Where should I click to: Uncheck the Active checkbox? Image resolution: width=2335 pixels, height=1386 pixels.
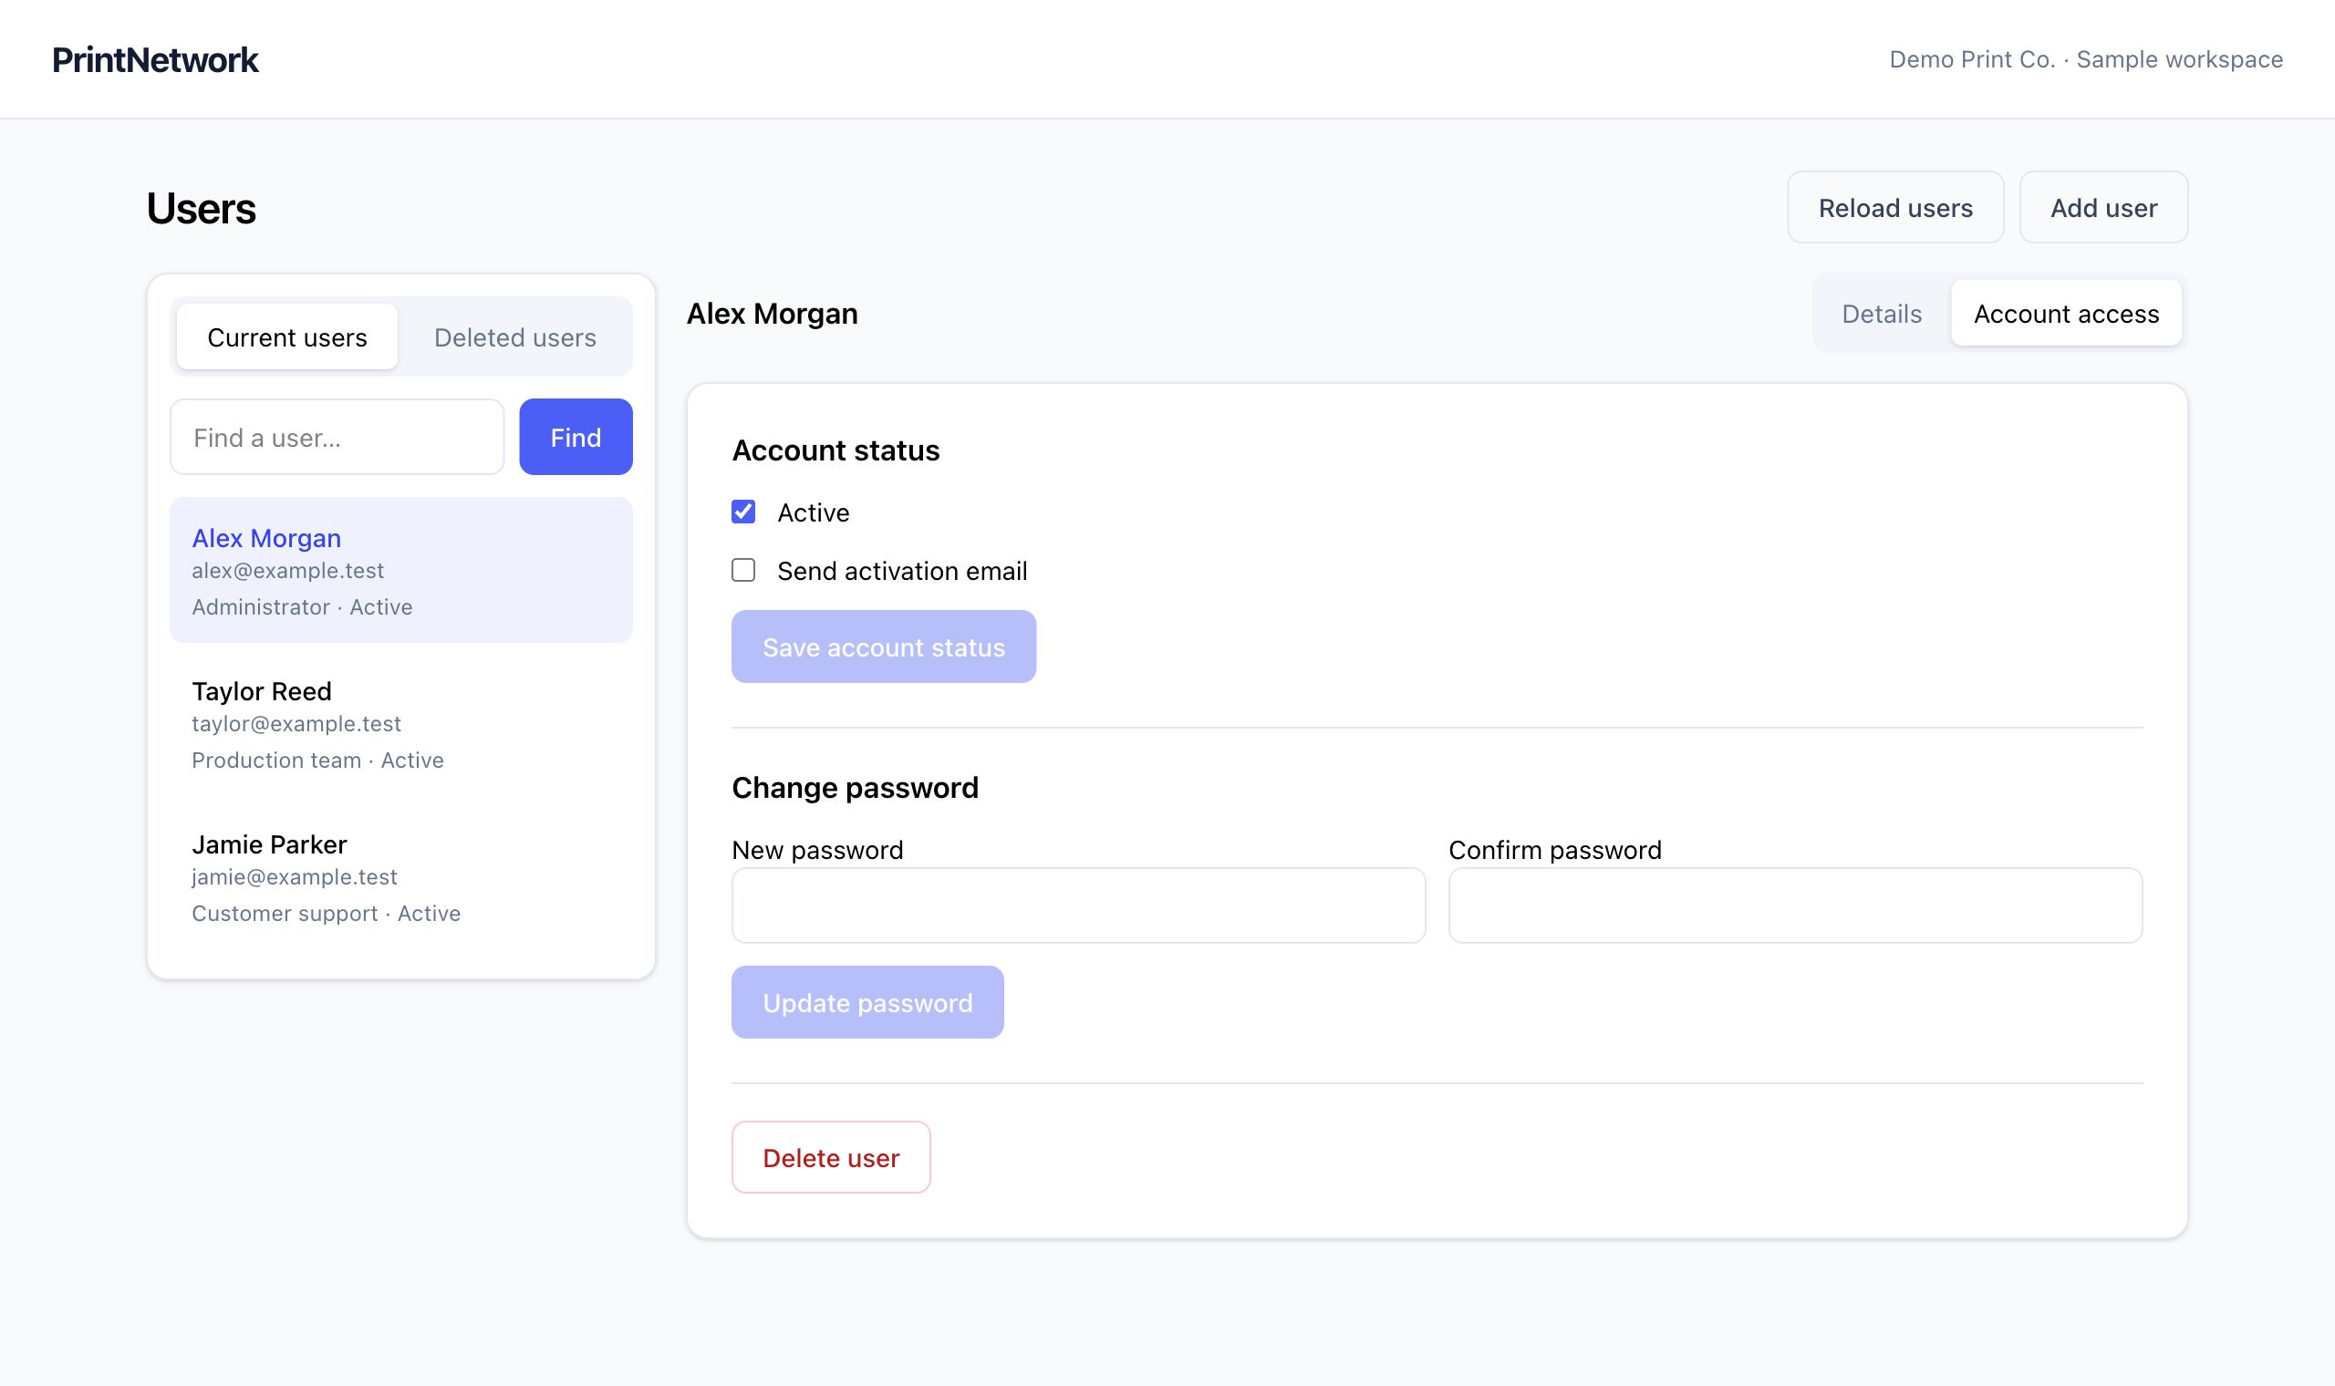(x=743, y=512)
